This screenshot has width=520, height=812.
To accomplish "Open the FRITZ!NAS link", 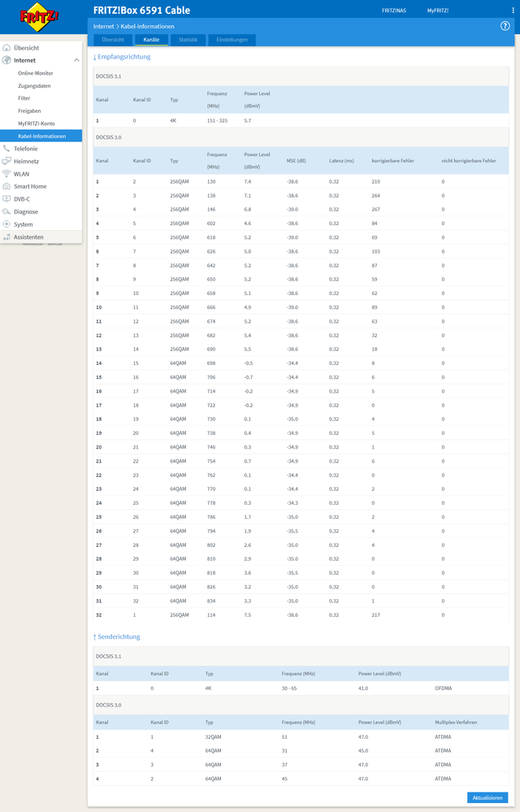I will click(x=394, y=11).
